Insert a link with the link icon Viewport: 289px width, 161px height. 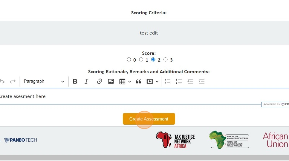[x=100, y=81]
